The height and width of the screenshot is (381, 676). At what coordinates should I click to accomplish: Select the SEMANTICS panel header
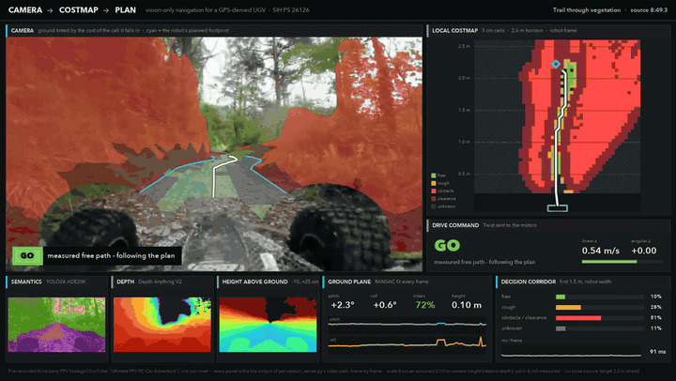[26, 282]
